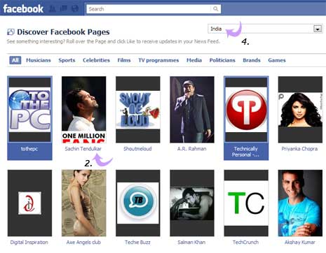Open the Brands tab
Screen dimensions: 326x253
tap(252, 60)
